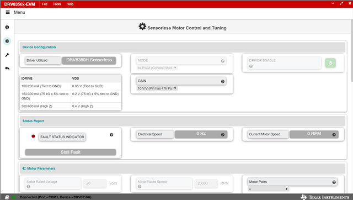Click the 100/200 mA (Tied to GND) cell
The image size is (353, 200).
(x=45, y=86)
